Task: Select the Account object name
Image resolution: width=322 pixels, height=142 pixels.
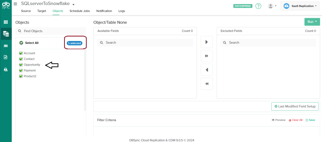Action: (29, 53)
